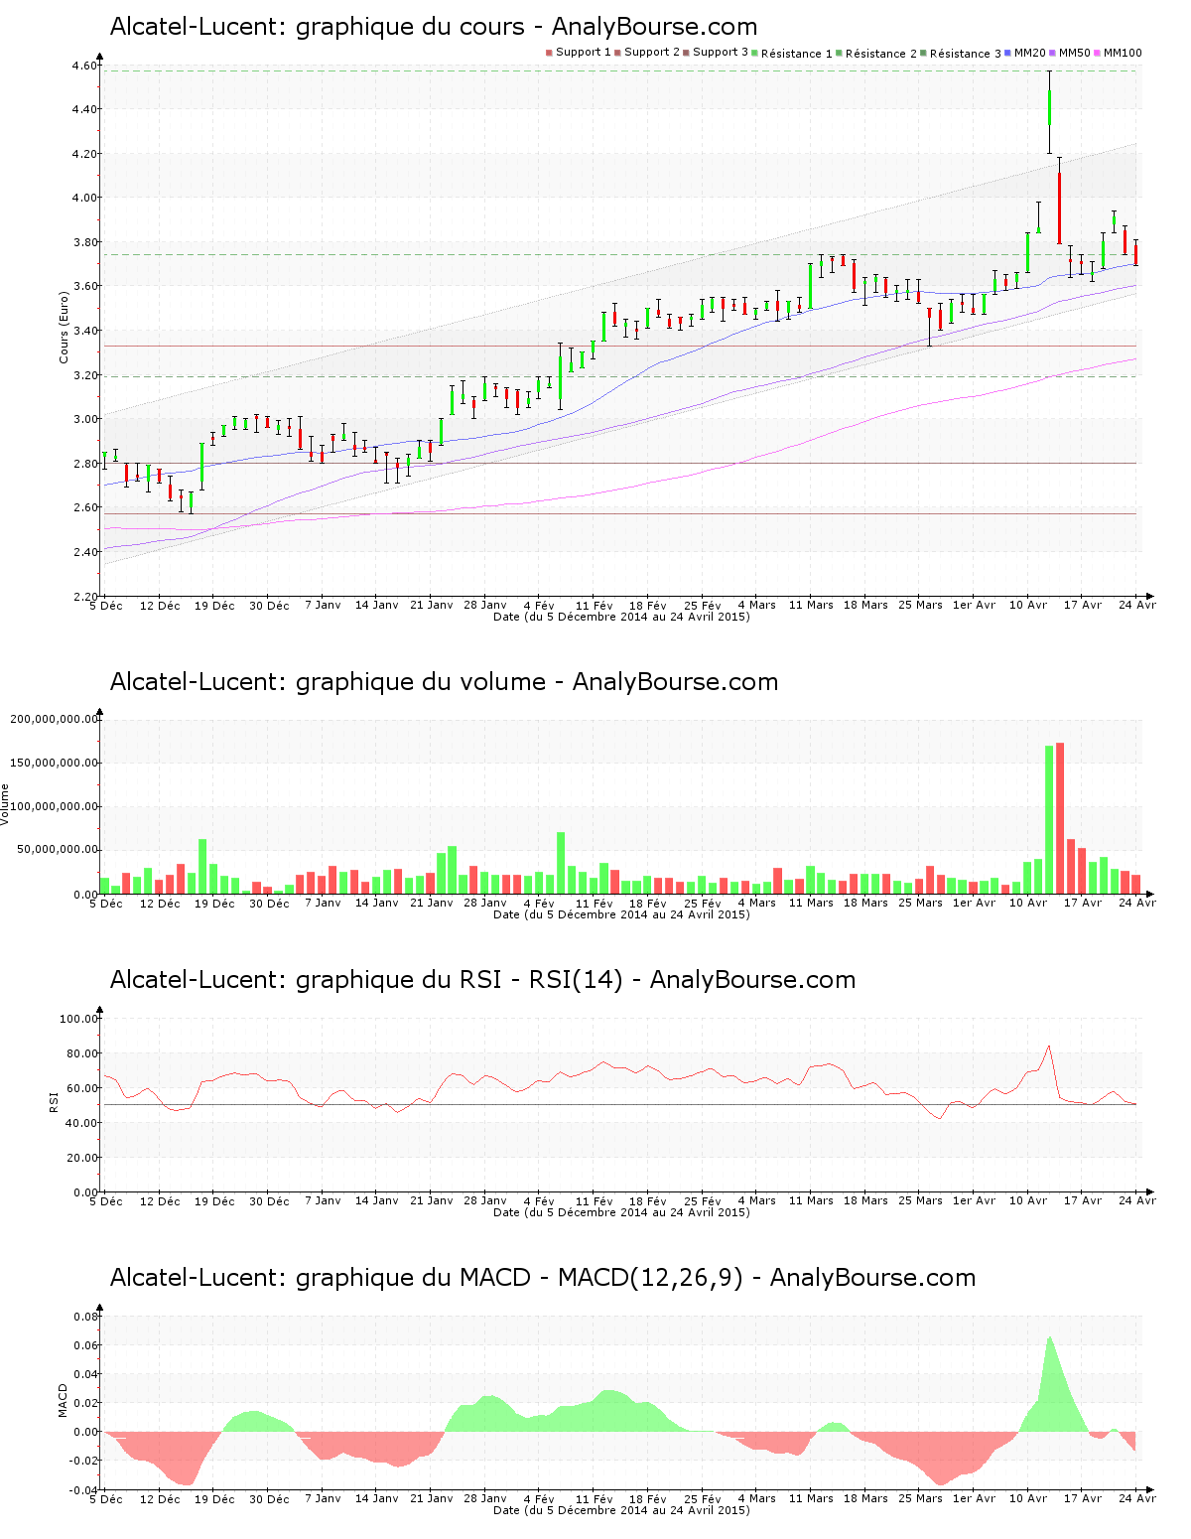Click the 2.20 tick on price chart
The width and height of the screenshot is (1191, 1539).
(x=85, y=596)
